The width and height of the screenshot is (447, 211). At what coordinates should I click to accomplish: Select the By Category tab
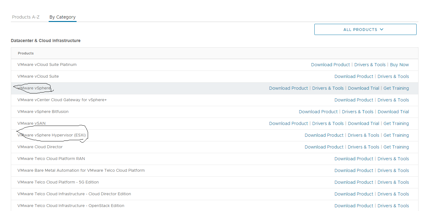pyautogui.click(x=63, y=17)
